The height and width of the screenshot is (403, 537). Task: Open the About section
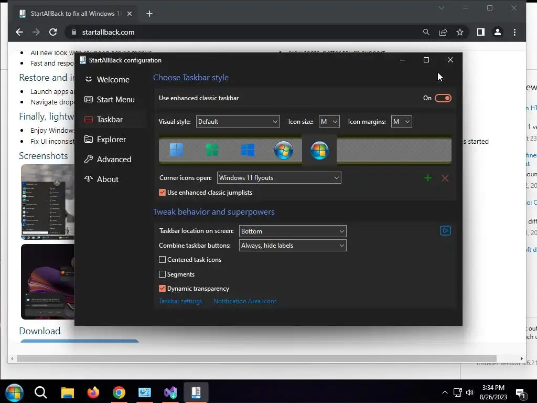pos(113,179)
